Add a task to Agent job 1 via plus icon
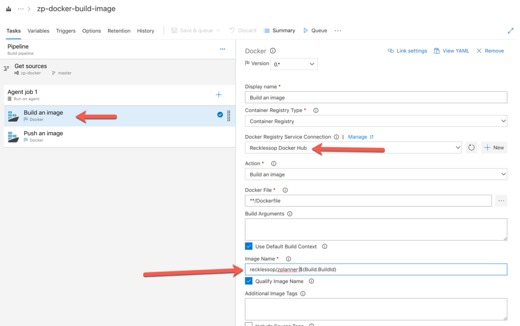Image resolution: width=520 pixels, height=326 pixels. coord(218,94)
